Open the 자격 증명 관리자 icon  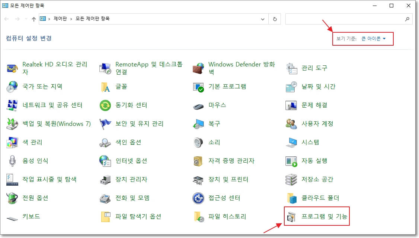(198, 161)
